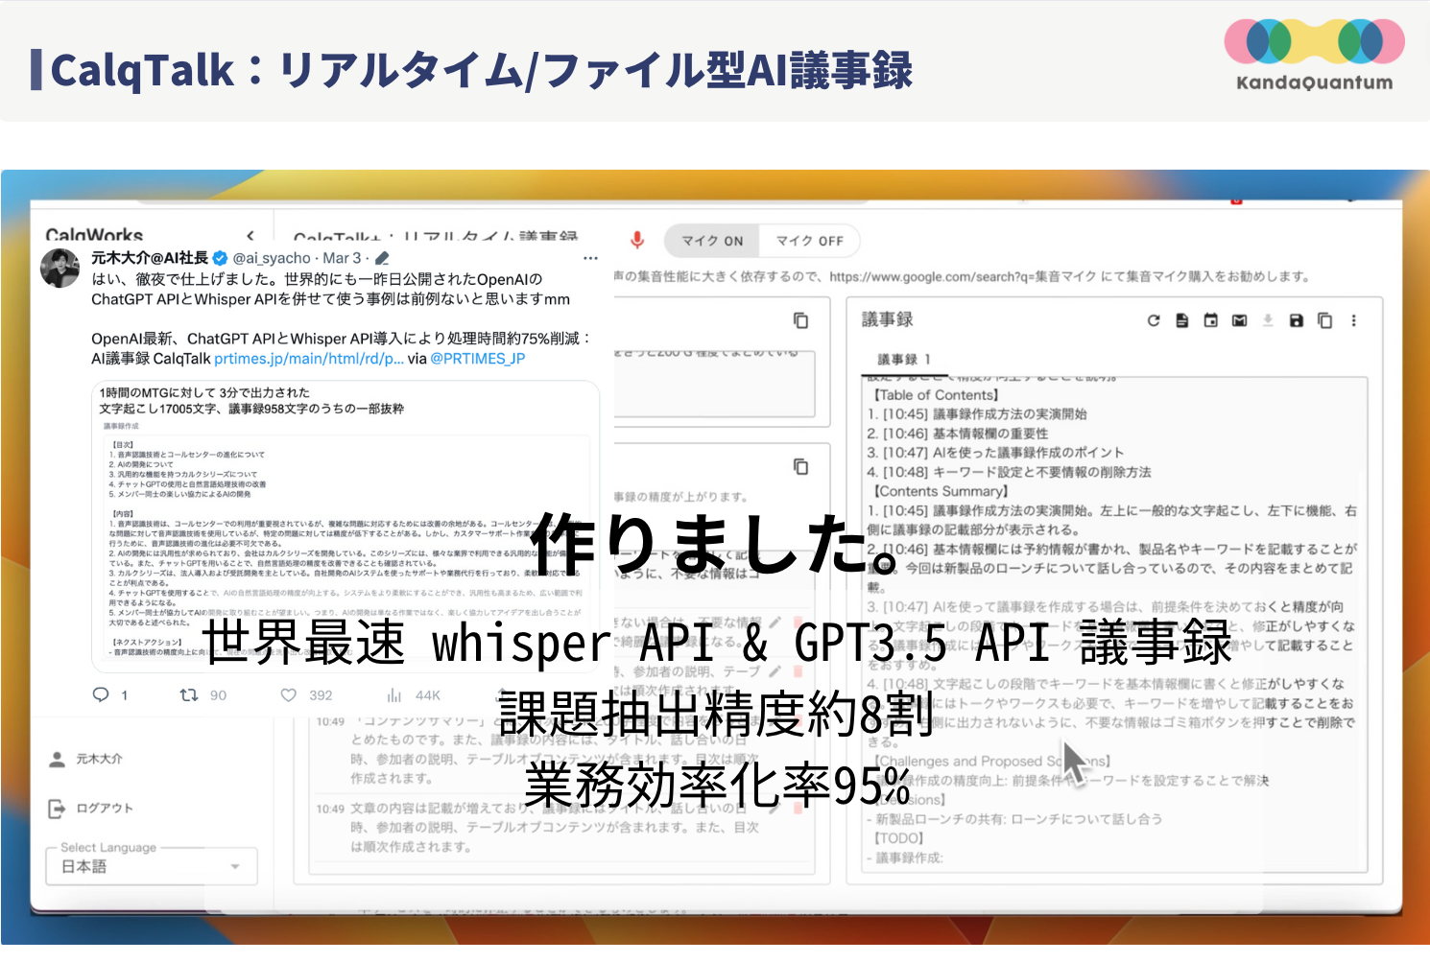
Task: Open the calendar export icon in 議事録 toolbar
Action: 1211,320
